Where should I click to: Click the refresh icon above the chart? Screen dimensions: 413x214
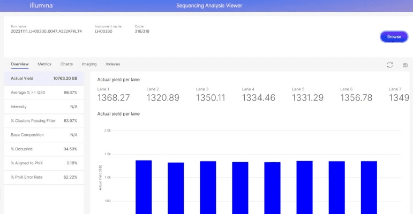[x=389, y=65]
